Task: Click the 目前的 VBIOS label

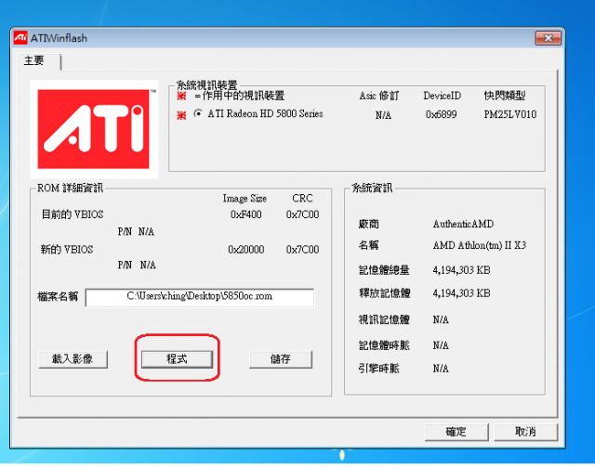Action: click(x=73, y=214)
